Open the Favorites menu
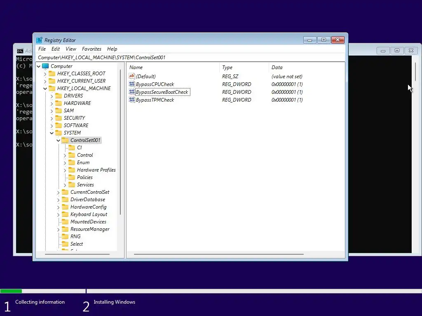Viewport: 422px width, 316px height. tap(91, 49)
